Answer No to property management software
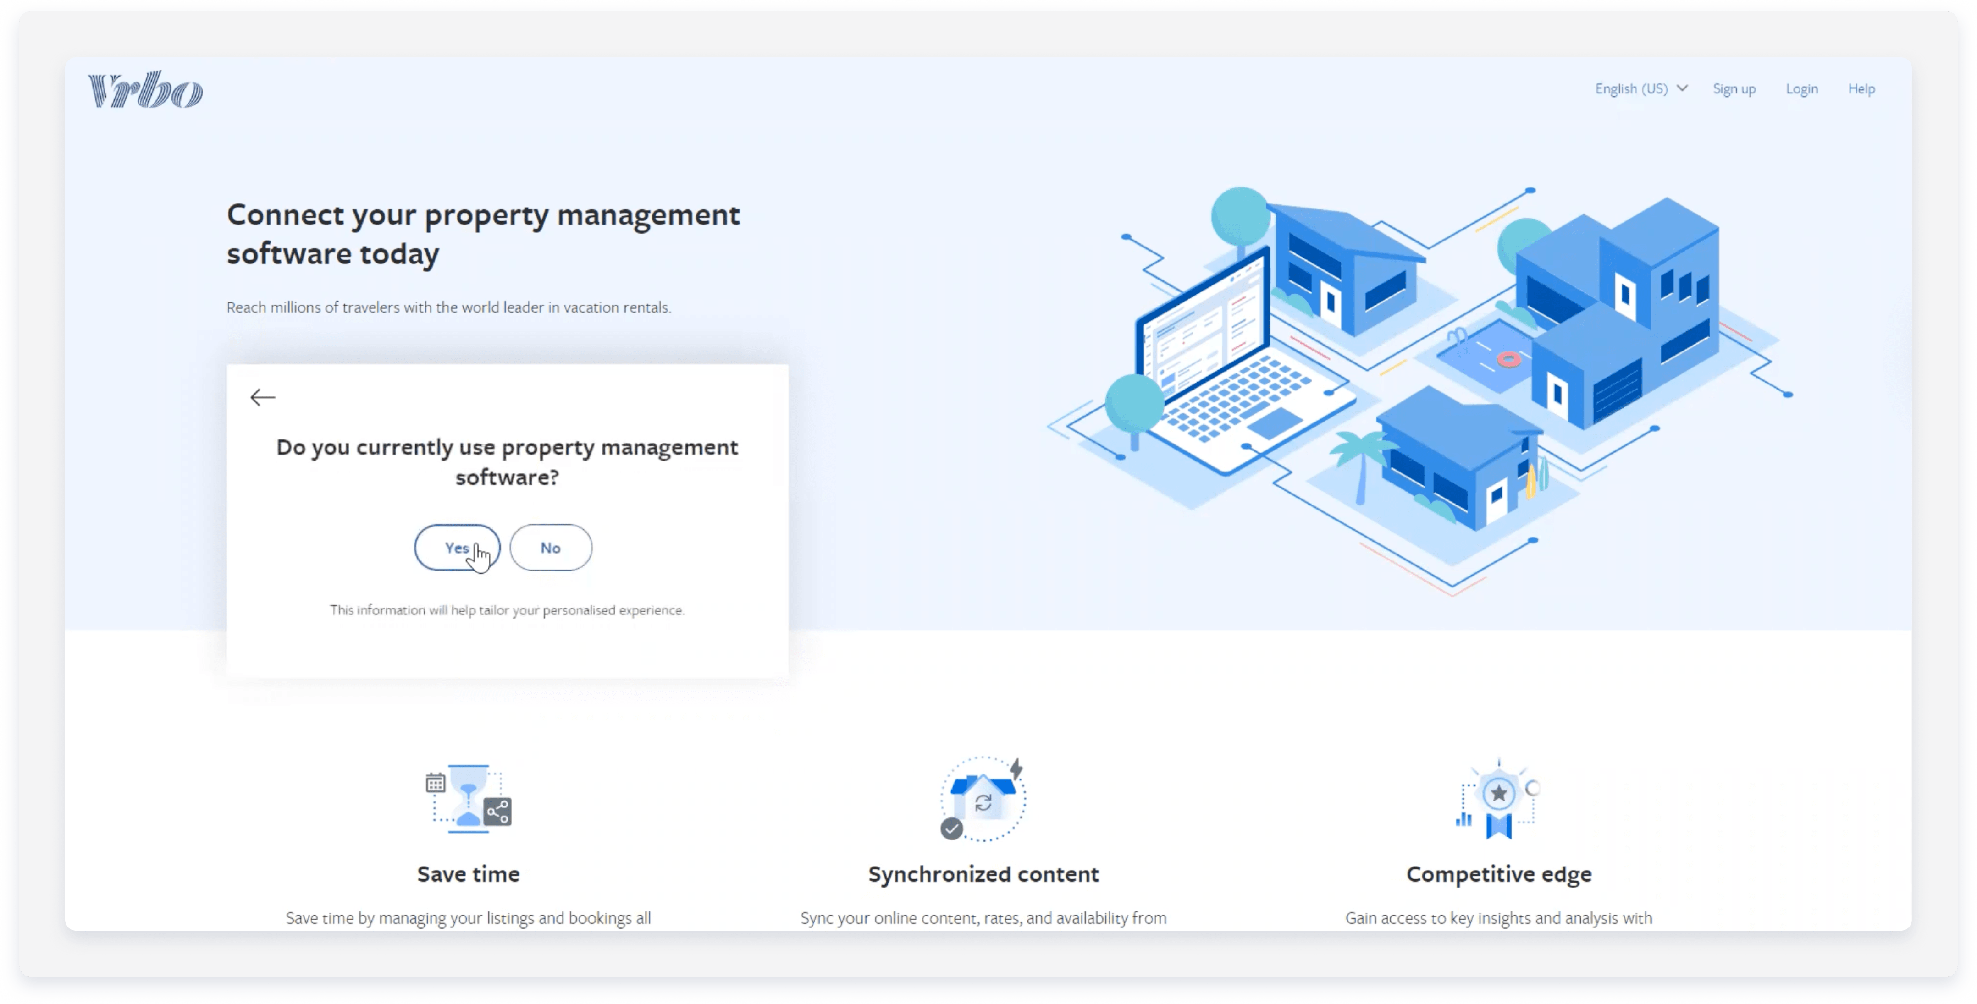The image size is (1977, 1004). coord(550,548)
